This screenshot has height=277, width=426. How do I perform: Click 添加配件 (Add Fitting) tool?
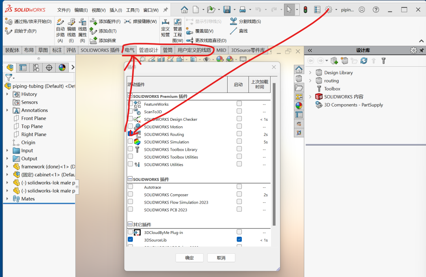tap(105, 21)
